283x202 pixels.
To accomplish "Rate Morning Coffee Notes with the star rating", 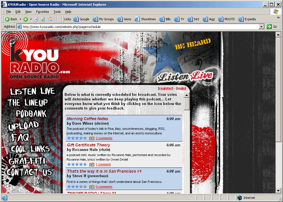I will [x=77, y=138].
